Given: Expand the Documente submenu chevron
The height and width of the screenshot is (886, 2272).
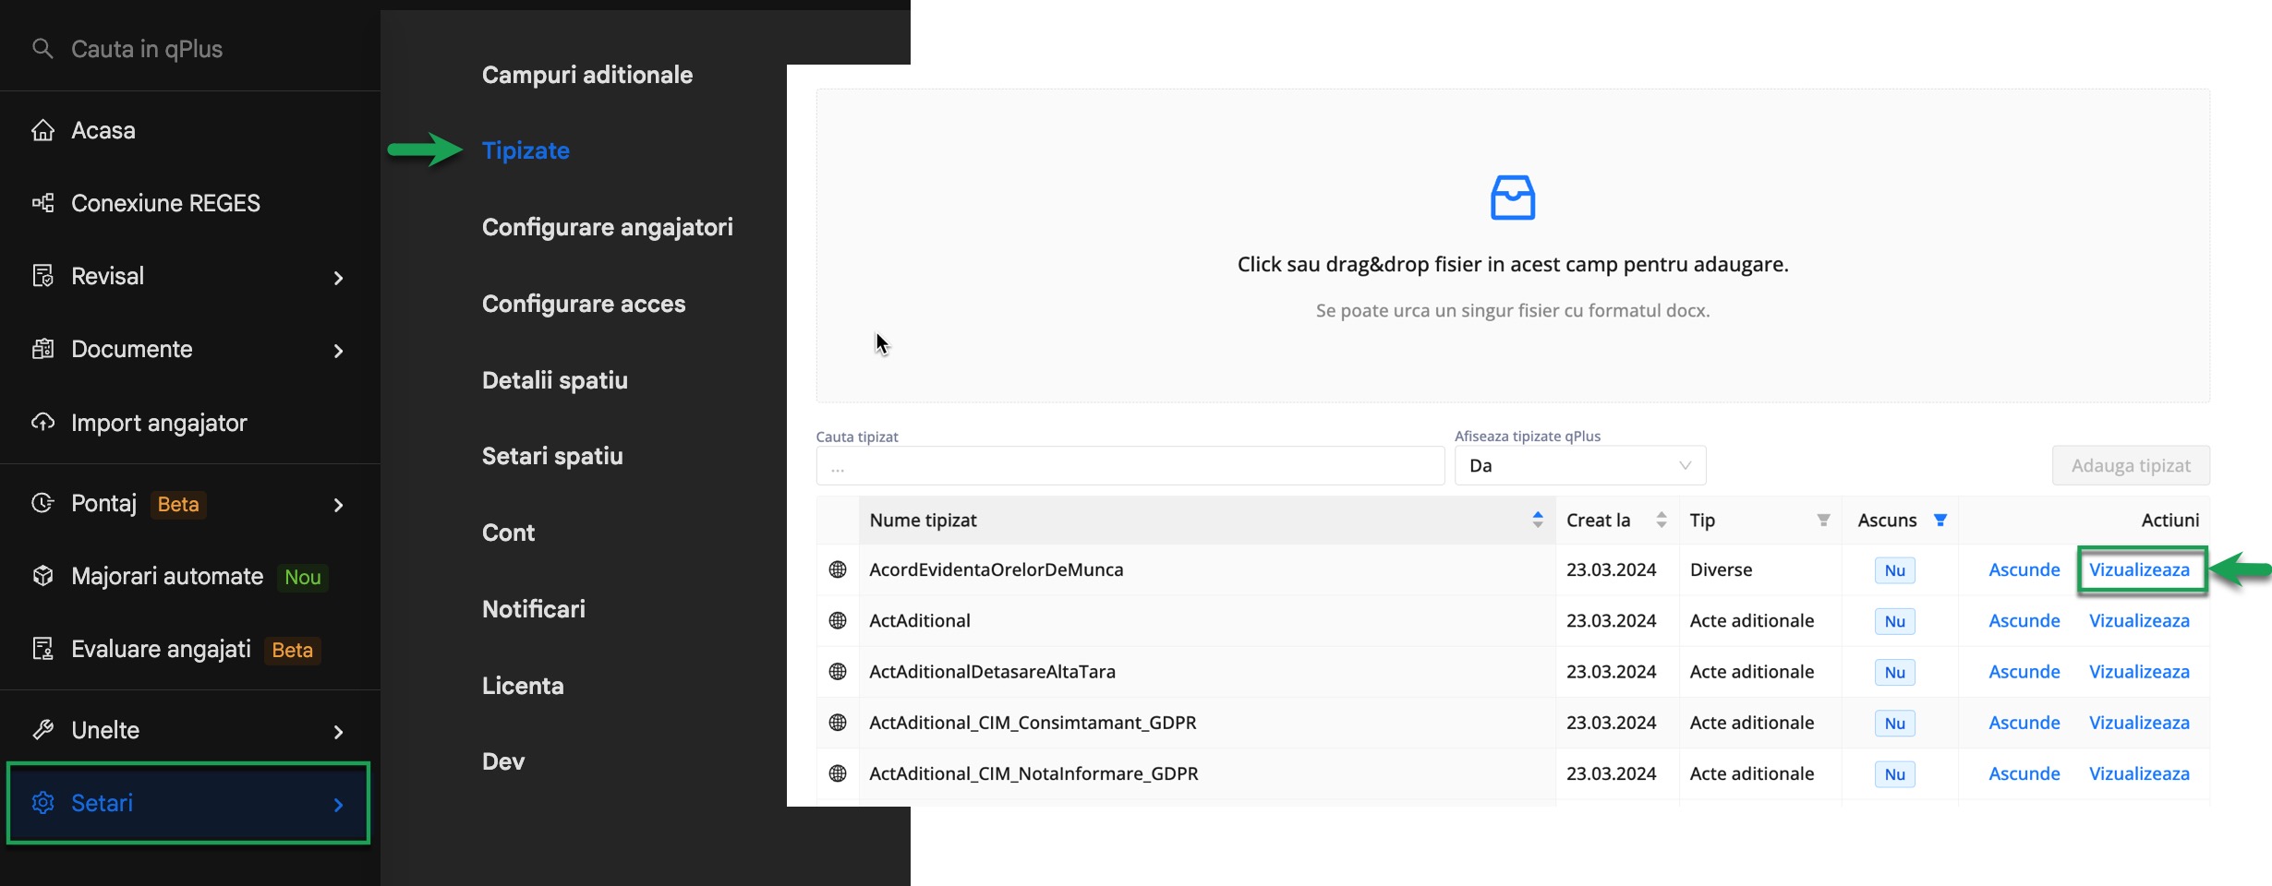Looking at the screenshot, I should point(339,351).
